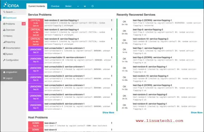Open test-unreachable-10: service-unknown-1
204x132 pixels.
click(x=65, y=57)
